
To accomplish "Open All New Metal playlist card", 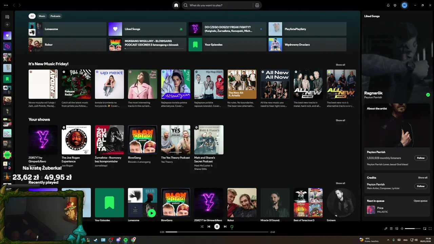I will [x=308, y=88].
